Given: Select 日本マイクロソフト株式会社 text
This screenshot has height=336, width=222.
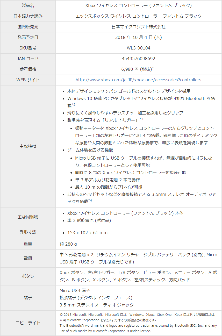Looking at the screenshot, I should tap(139, 27).
